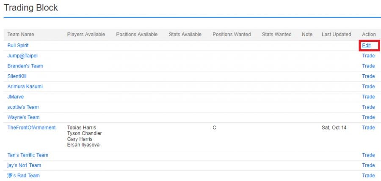Open Tan's Terrific Team link
The height and width of the screenshot is (181, 381).
(28, 155)
